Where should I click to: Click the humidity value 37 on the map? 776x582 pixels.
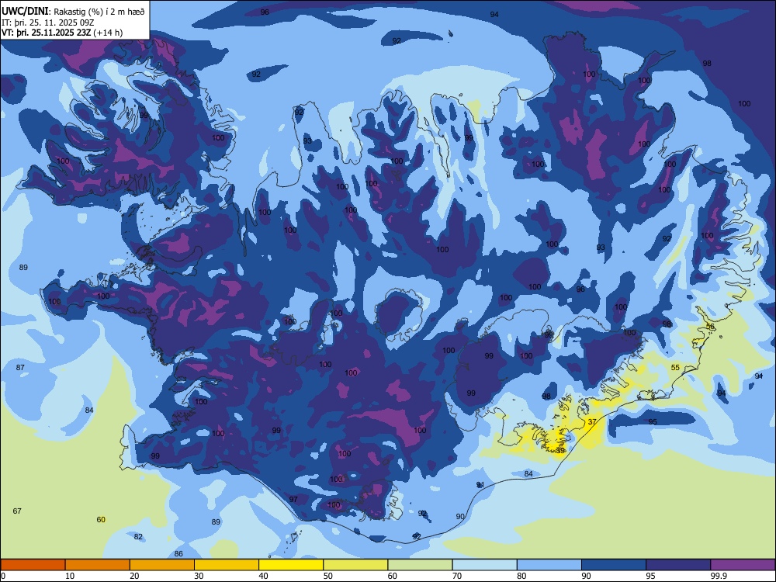(x=592, y=422)
